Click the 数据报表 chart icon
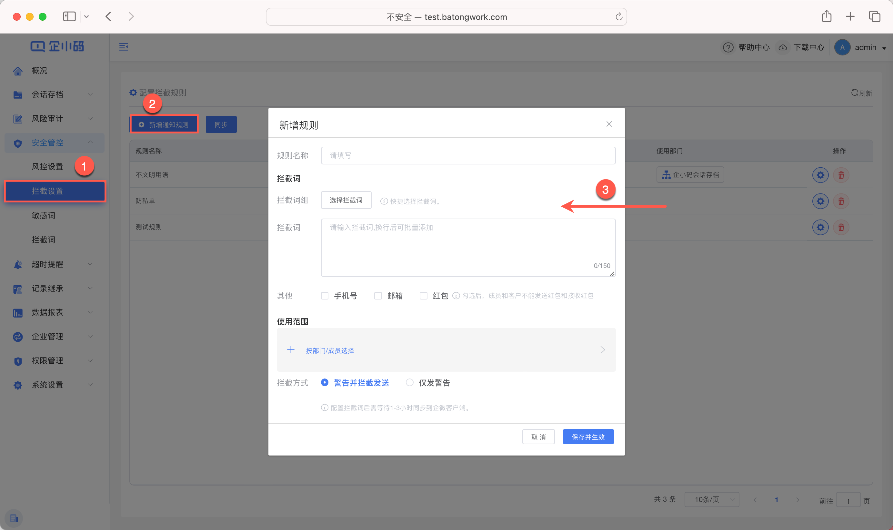The image size is (893, 530). click(17, 313)
